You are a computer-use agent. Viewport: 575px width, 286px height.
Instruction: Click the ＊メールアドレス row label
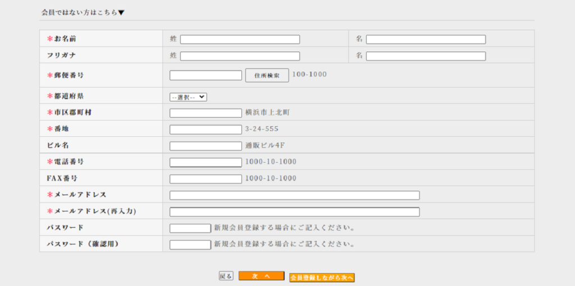coord(76,195)
